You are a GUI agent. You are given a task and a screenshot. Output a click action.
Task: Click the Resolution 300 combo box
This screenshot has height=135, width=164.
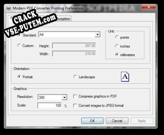point(52,97)
